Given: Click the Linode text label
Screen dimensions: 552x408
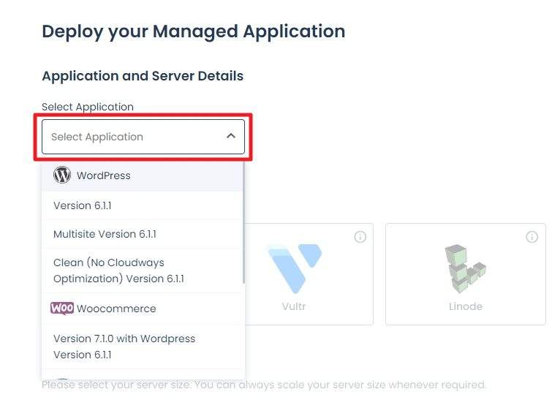Looking at the screenshot, I should pyautogui.click(x=466, y=306).
